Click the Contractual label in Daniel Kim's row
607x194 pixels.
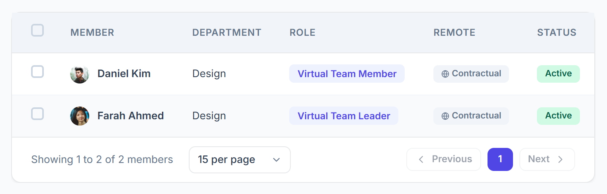click(x=476, y=74)
